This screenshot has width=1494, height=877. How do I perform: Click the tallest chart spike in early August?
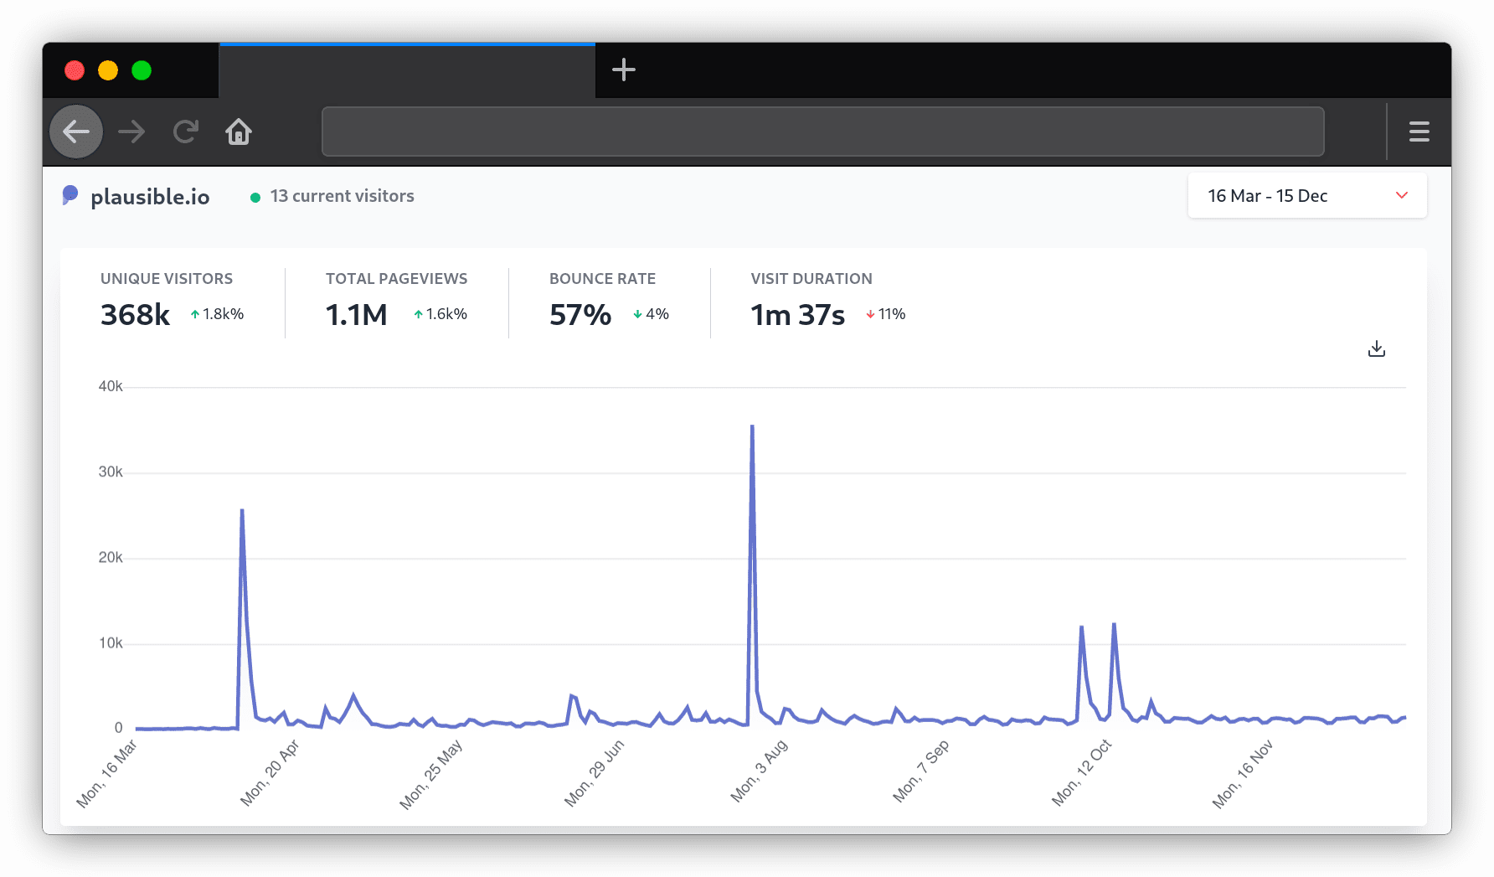[x=752, y=426]
